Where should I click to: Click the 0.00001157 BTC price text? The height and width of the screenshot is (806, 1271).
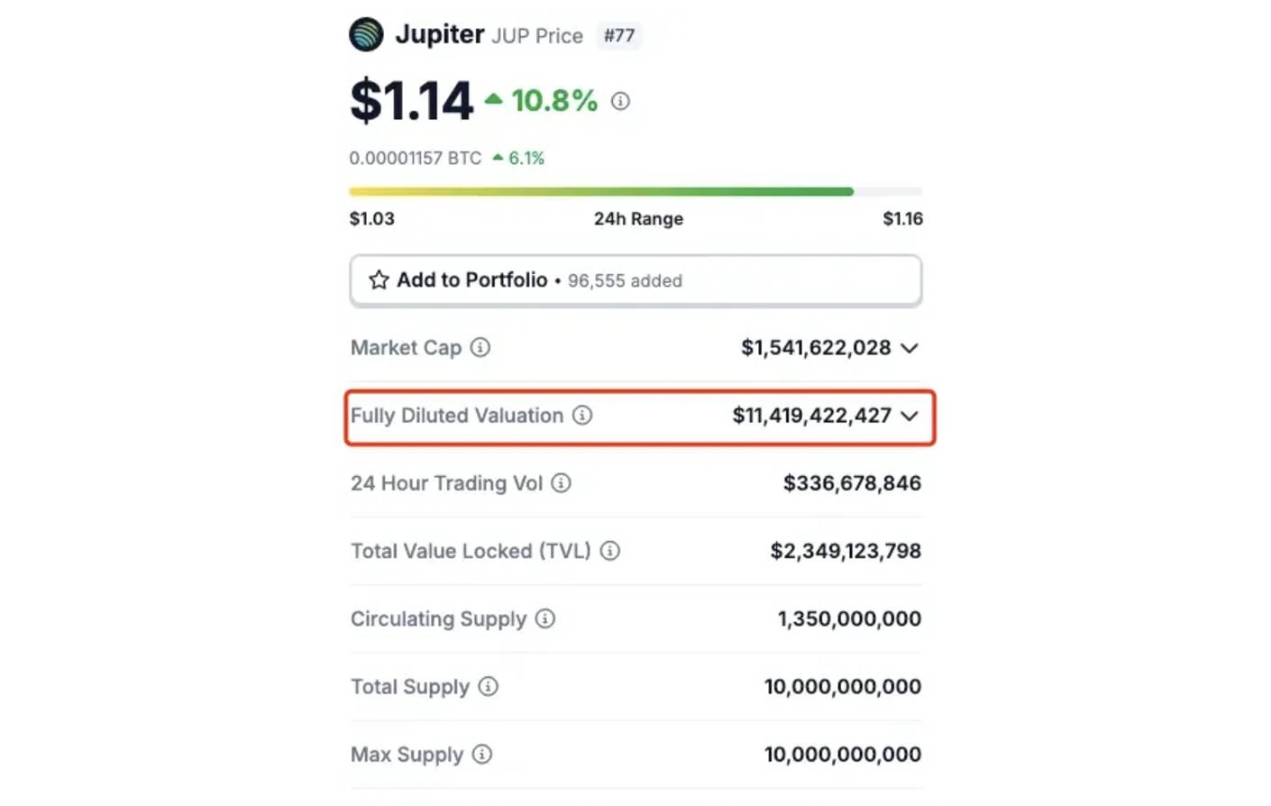point(416,158)
